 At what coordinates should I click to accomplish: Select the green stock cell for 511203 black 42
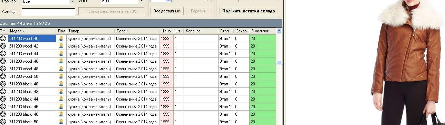click(x=263, y=92)
